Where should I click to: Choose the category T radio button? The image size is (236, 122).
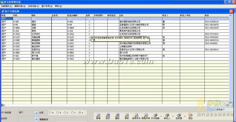pos(72,113)
